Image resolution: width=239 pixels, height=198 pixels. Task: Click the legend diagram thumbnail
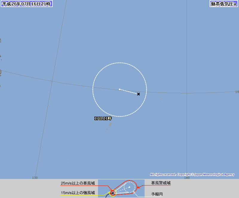(121, 188)
